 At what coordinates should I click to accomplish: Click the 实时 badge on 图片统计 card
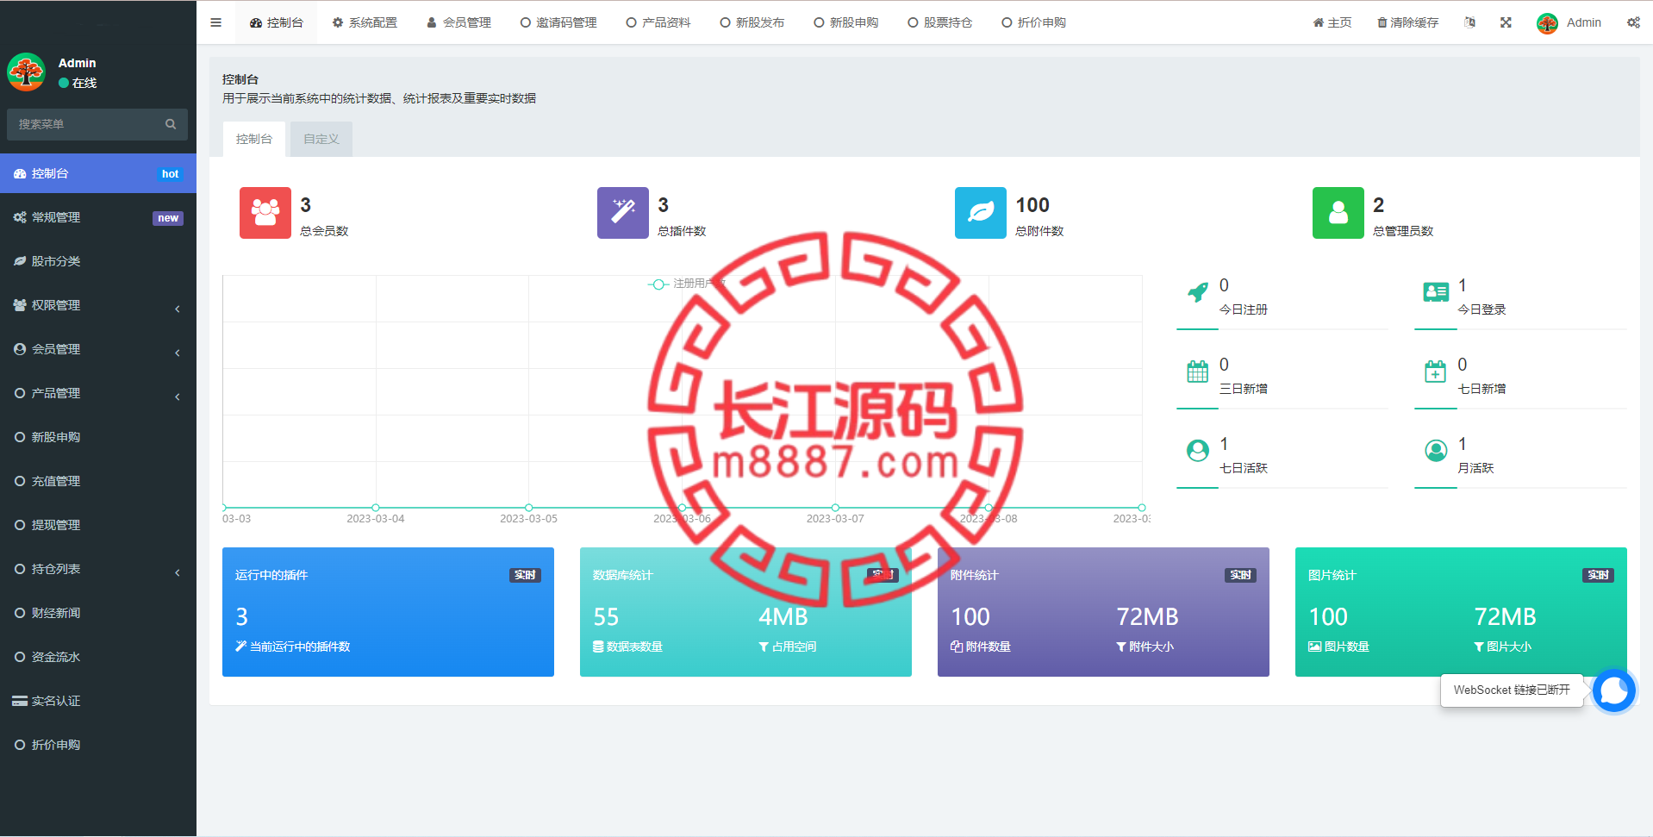point(1598,575)
